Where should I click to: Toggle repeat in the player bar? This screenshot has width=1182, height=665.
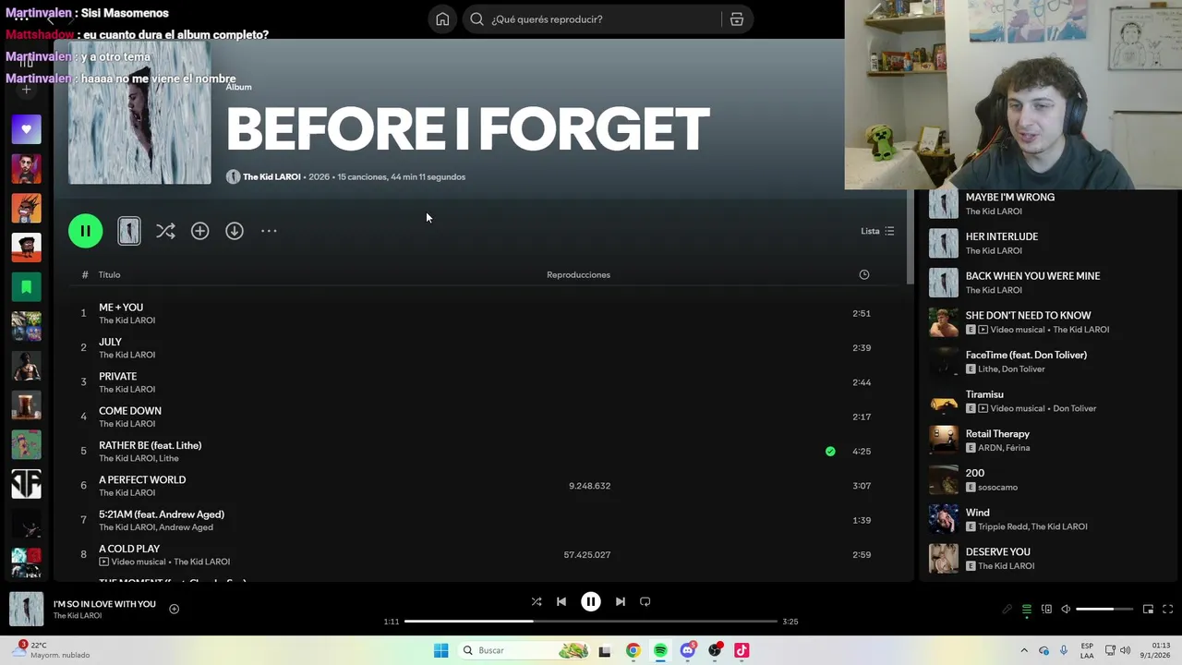click(x=645, y=601)
